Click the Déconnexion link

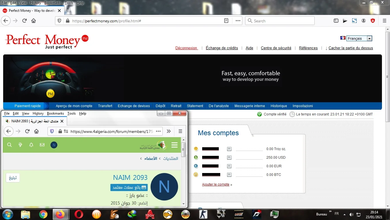tap(186, 48)
